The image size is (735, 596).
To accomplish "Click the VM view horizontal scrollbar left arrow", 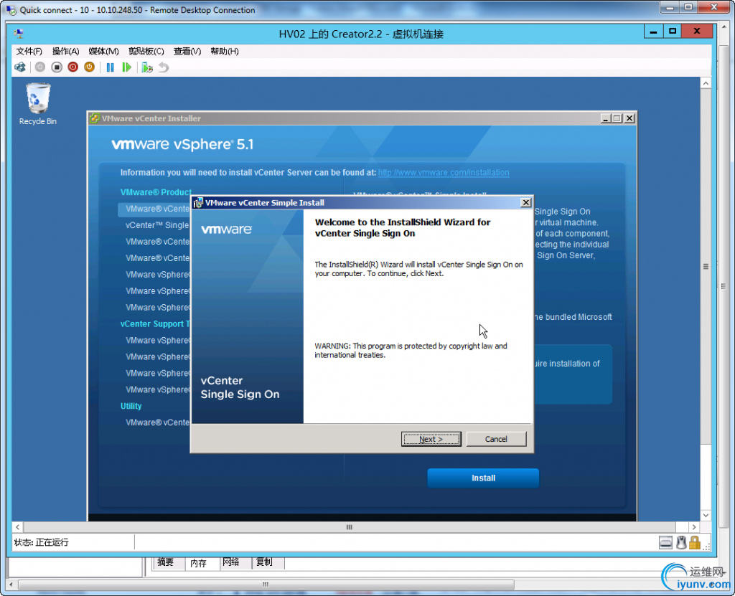I will pos(17,527).
